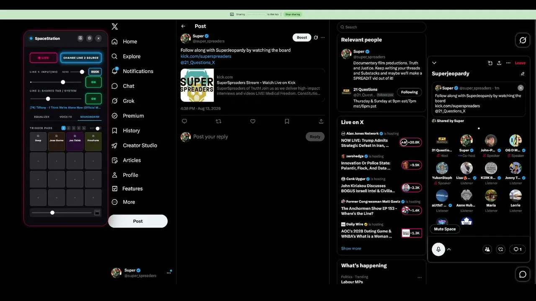Click the X logo
The height and width of the screenshot is (301, 536).
coord(115,27)
